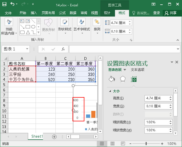Collapse the 大小 section
182x147 pixels.
coord(110,91)
